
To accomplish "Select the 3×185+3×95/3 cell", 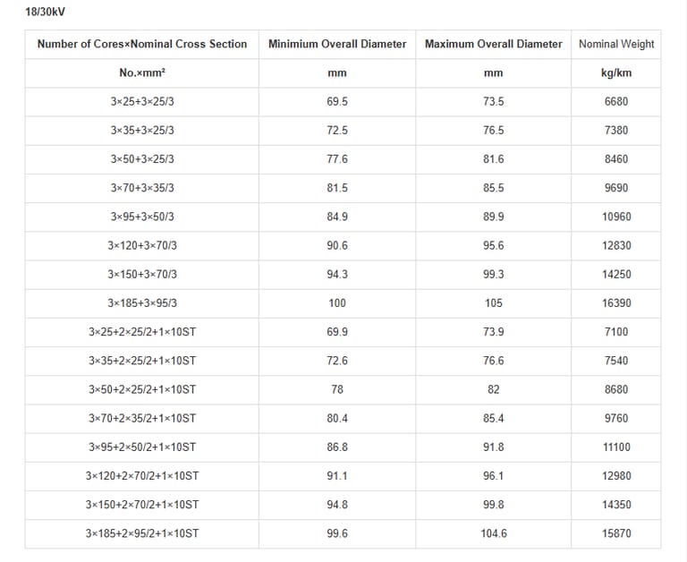I will (x=142, y=303).
